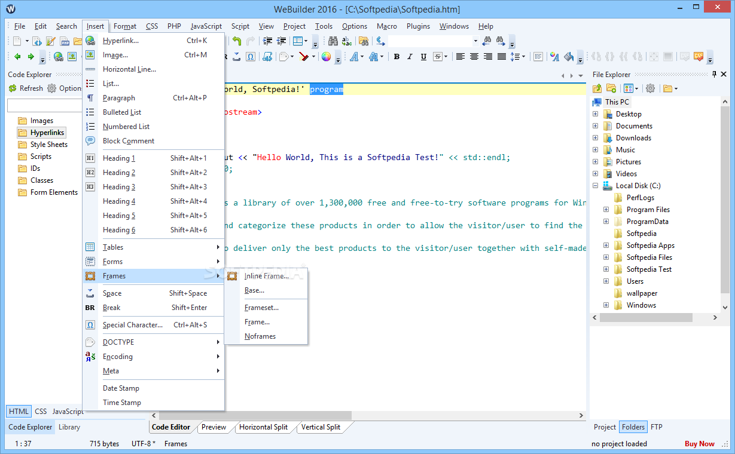Click the File Explorer settings gear

coord(650,88)
